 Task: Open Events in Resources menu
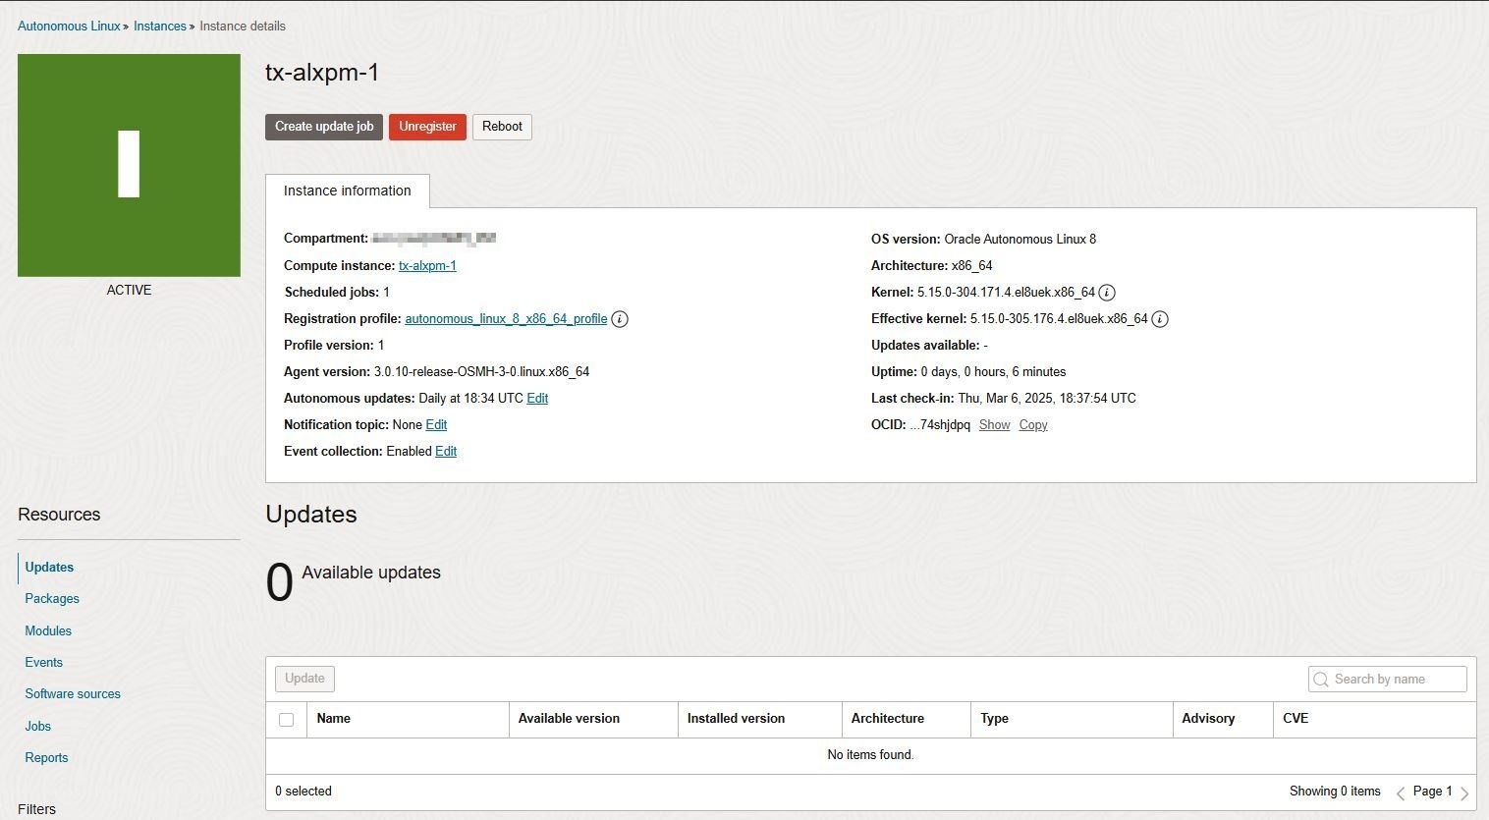44,663
